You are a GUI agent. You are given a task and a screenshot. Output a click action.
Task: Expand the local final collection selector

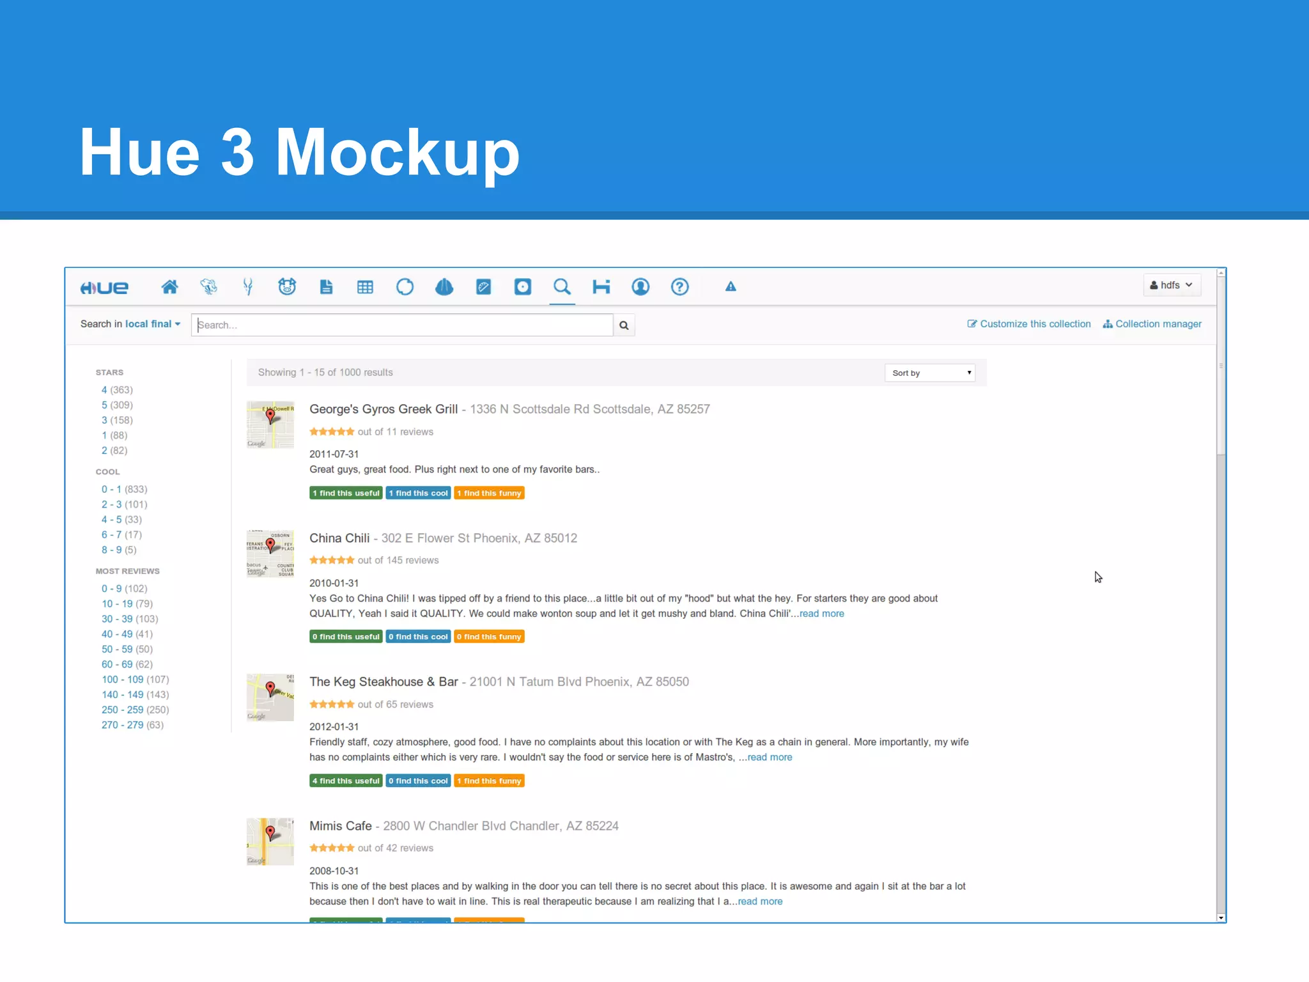pyautogui.click(x=152, y=324)
